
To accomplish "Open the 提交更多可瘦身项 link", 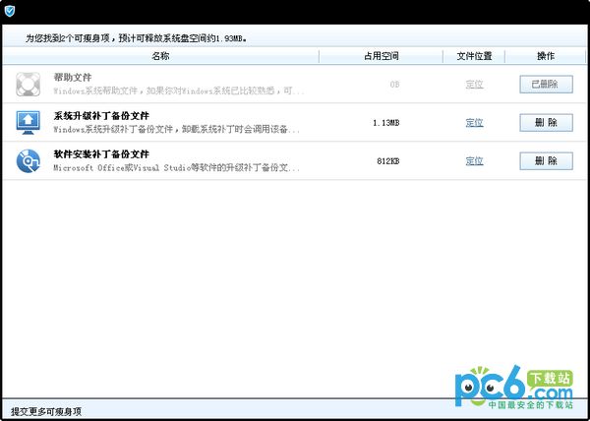I will (45, 410).
